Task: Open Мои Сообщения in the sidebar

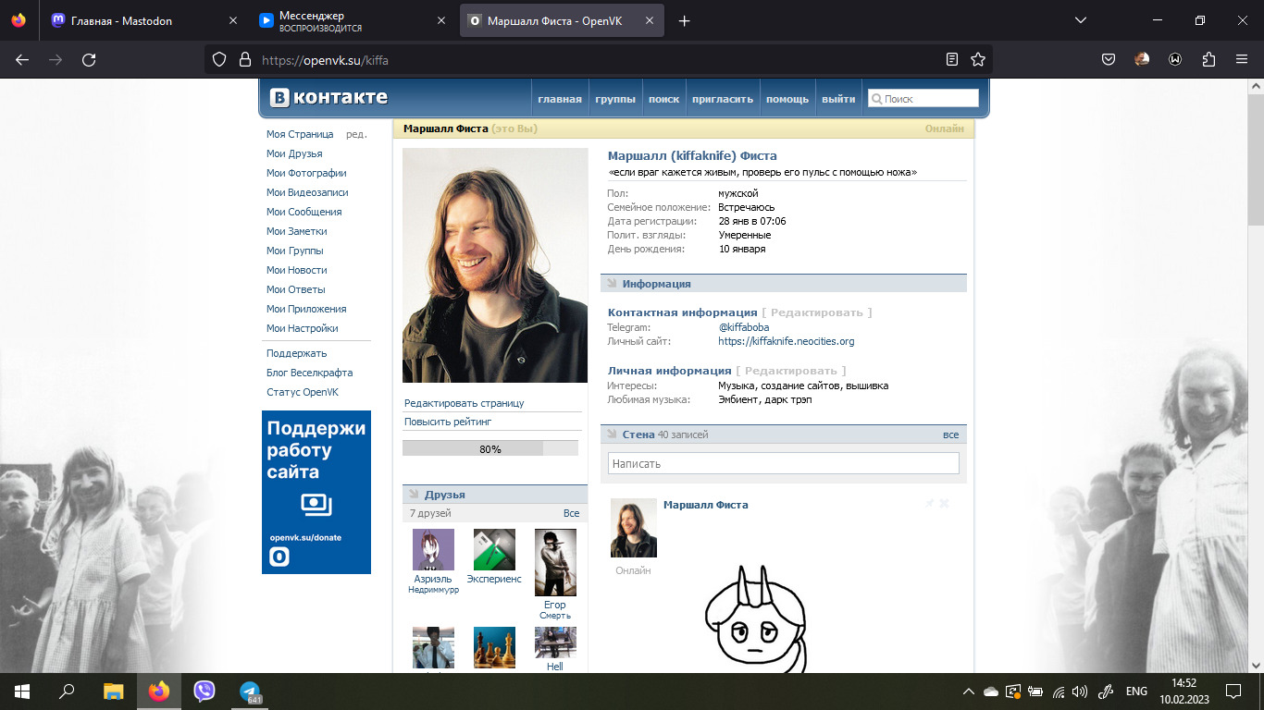Action: 304,212
